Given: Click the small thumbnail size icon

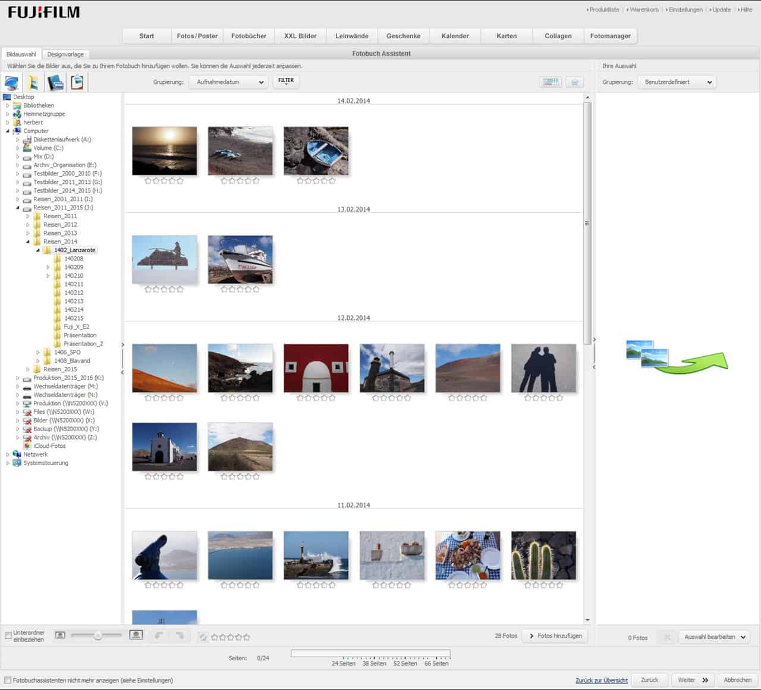Looking at the screenshot, I should click(60, 635).
